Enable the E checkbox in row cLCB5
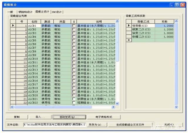This screenshot has height=133, width=188. click(74, 40)
